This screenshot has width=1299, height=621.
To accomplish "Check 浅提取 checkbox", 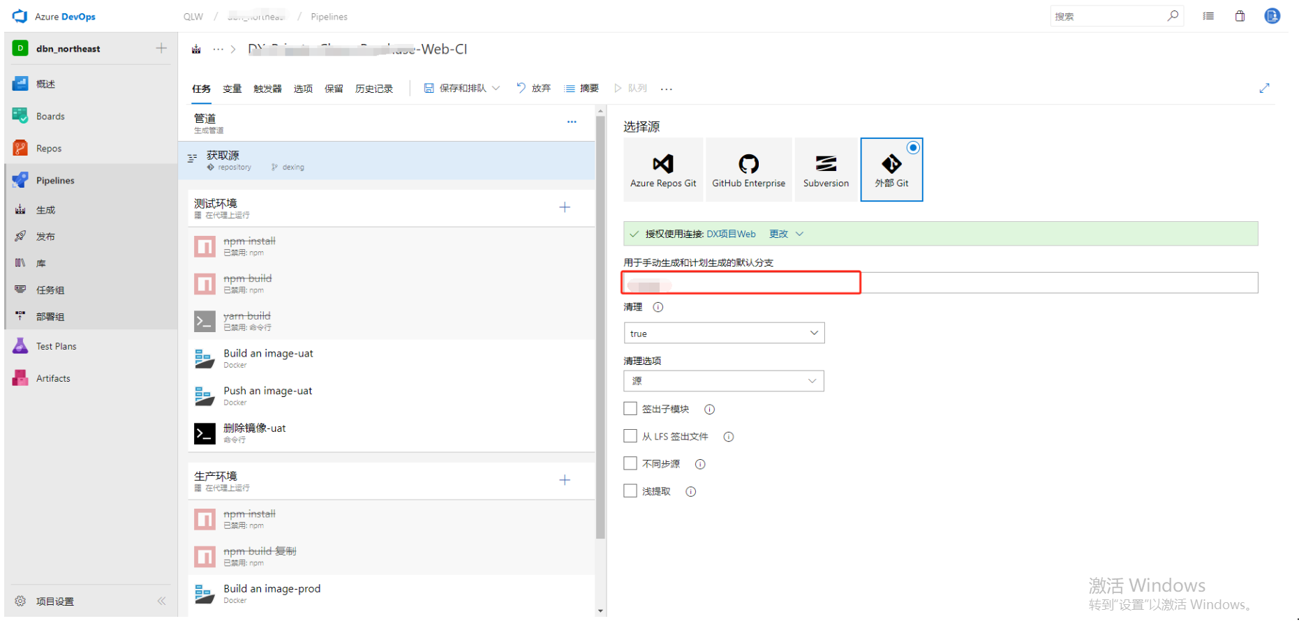I will point(630,491).
